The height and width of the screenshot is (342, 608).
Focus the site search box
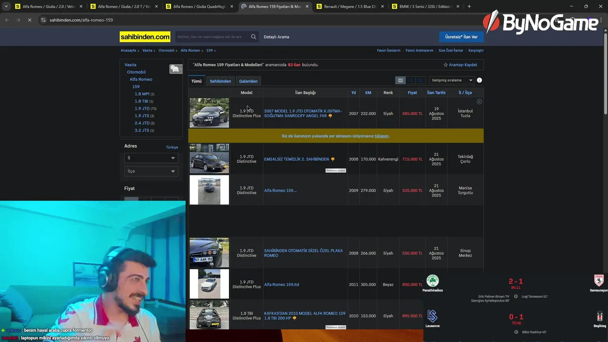click(211, 37)
